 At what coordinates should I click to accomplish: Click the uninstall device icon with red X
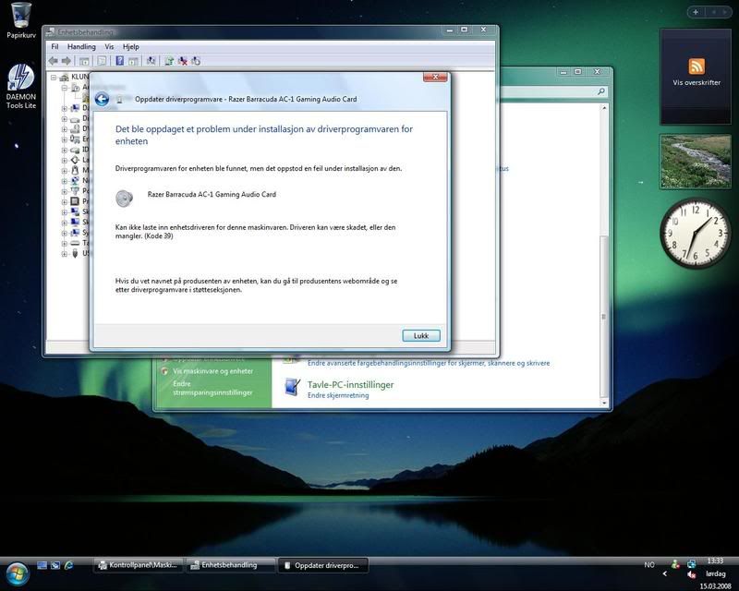(182, 61)
